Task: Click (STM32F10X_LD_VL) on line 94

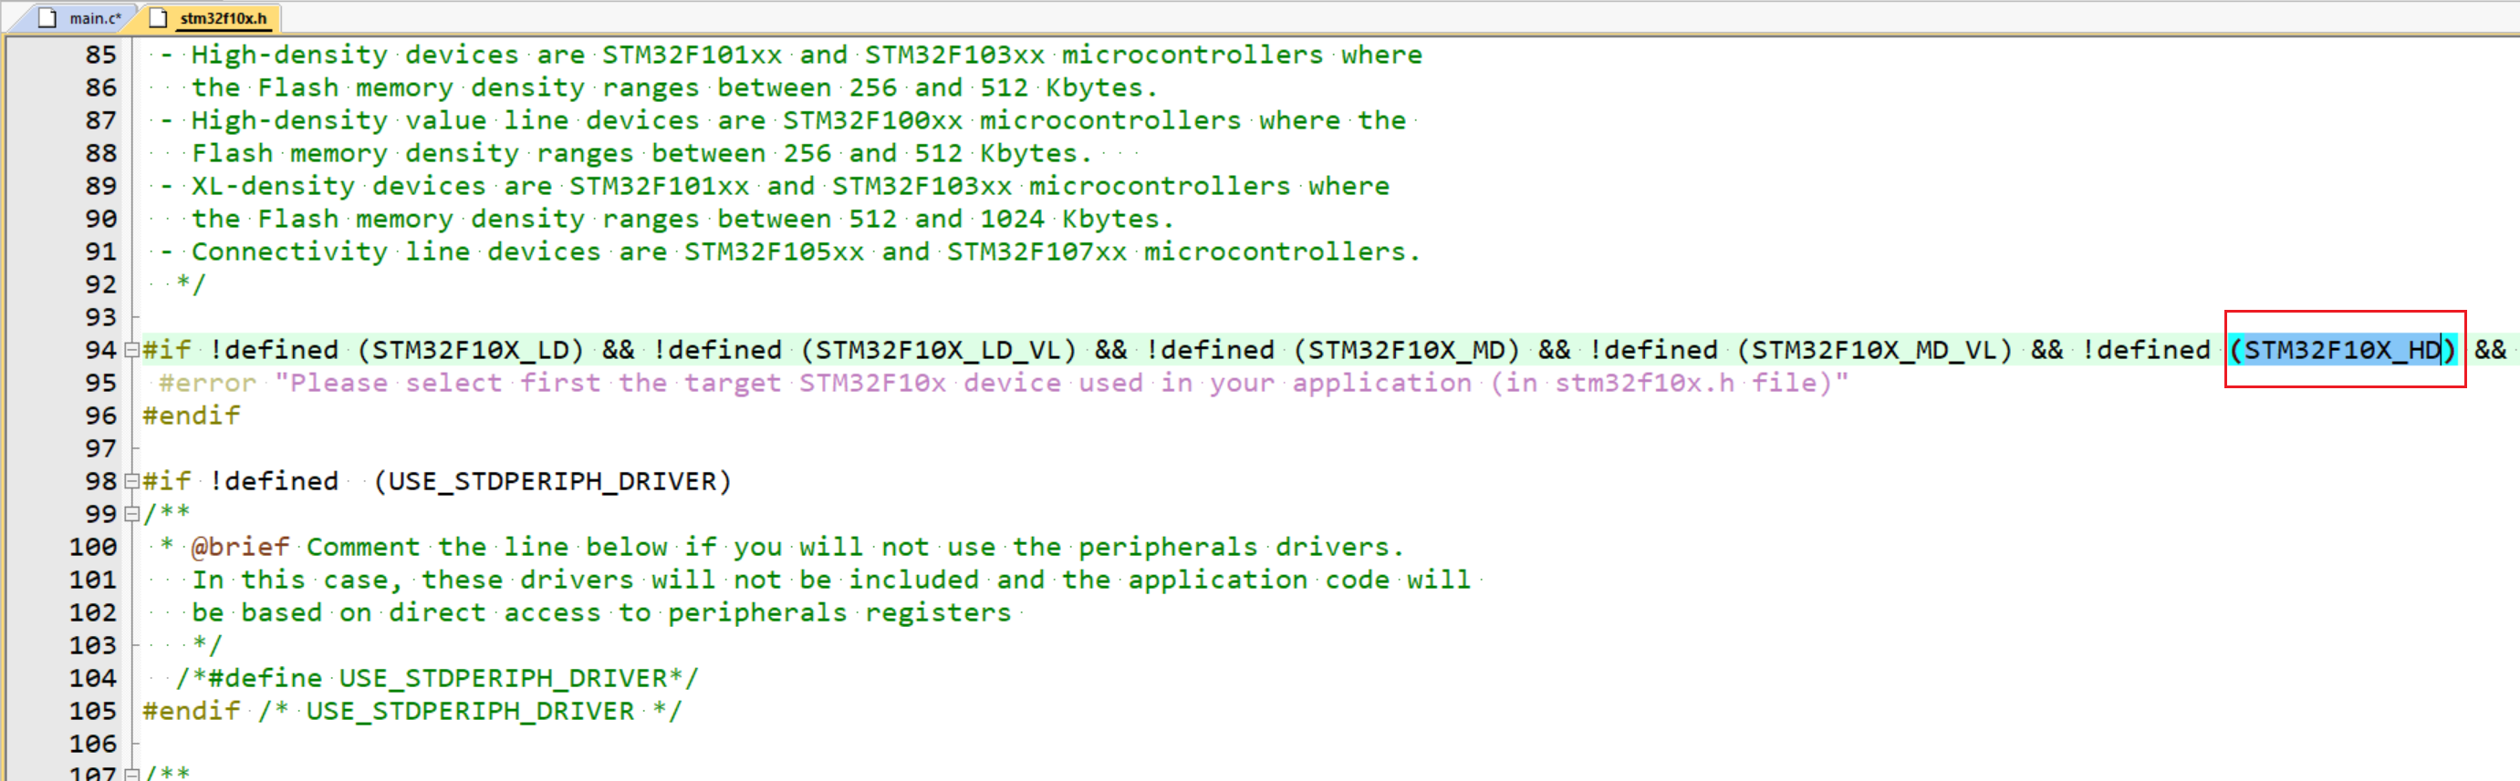Action: click(x=939, y=350)
